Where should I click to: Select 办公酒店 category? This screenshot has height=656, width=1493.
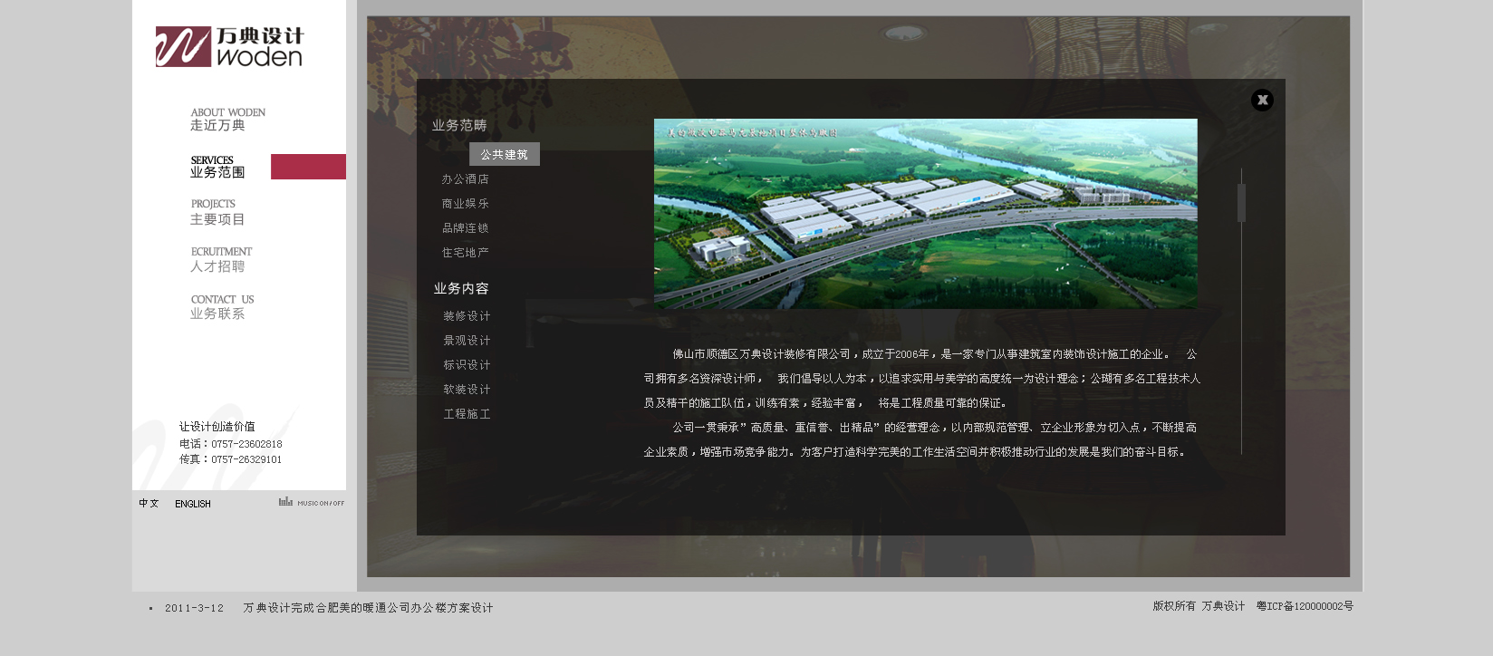(465, 179)
